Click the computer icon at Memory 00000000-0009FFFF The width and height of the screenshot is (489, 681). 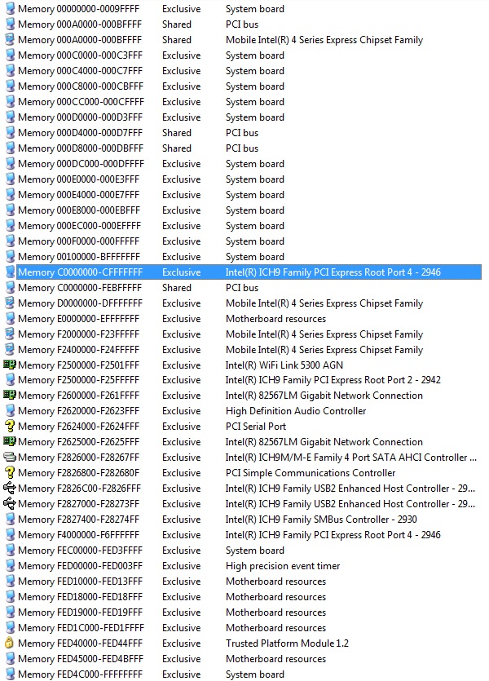coord(10,9)
